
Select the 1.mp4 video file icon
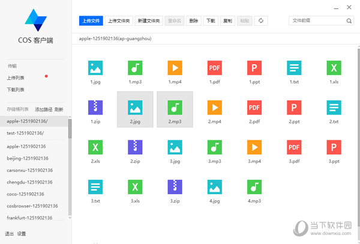point(175,68)
